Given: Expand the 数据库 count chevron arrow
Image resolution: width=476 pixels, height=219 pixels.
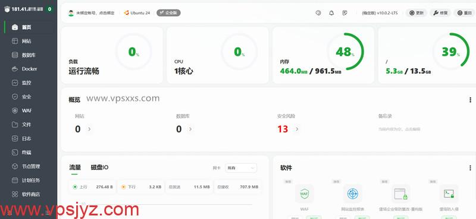Looking at the screenshot, I should 190,129.
